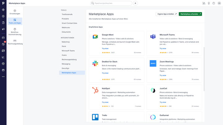Click the Zoom app logo

(153, 64)
